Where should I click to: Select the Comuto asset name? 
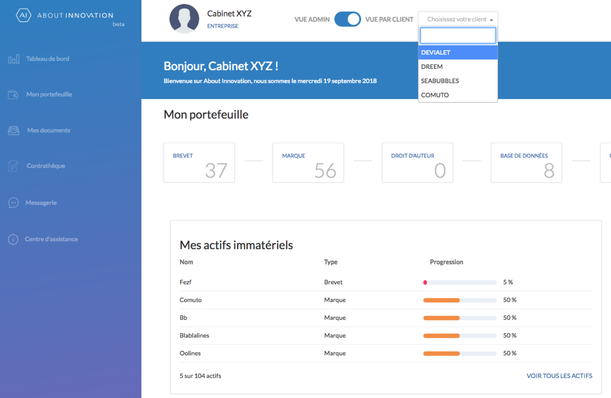pos(190,300)
